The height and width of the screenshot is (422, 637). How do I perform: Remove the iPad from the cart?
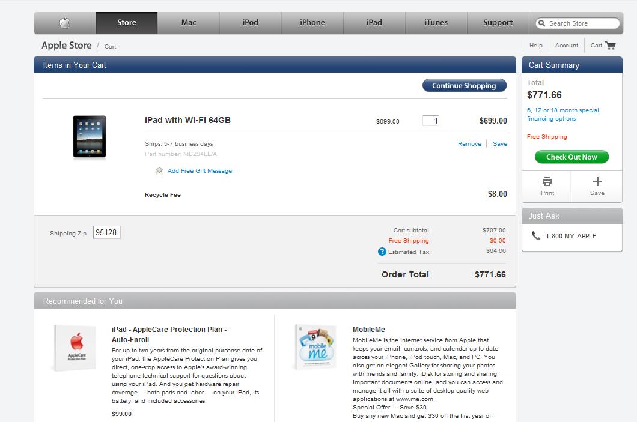469,143
